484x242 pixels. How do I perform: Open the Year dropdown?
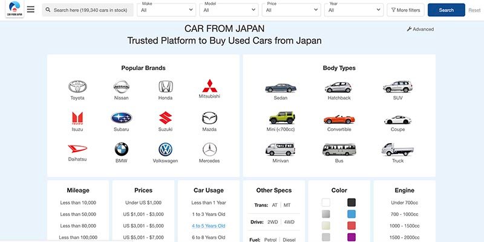pos(354,10)
